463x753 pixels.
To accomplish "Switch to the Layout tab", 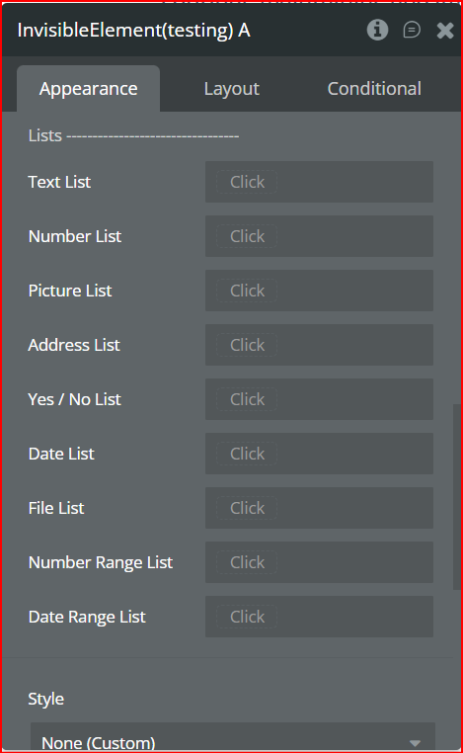I will [232, 89].
